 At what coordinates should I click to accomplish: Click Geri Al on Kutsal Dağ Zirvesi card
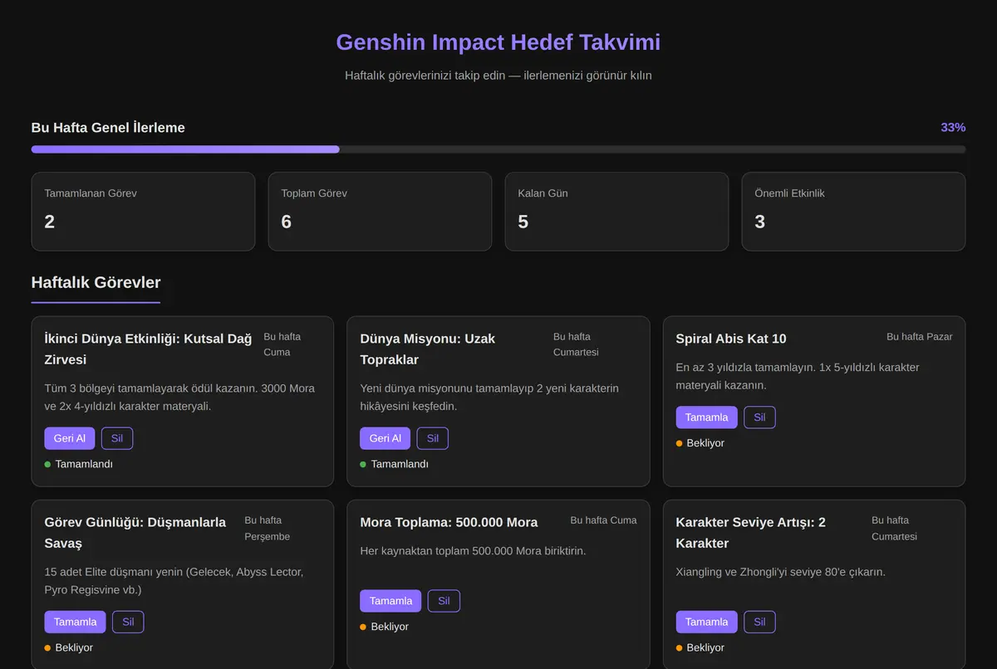tap(70, 438)
